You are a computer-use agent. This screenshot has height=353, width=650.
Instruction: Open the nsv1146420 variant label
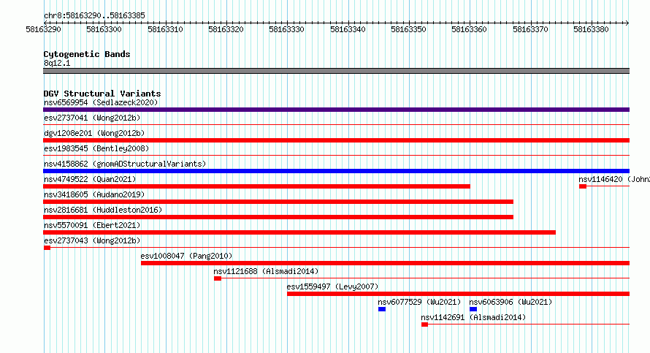(614, 179)
